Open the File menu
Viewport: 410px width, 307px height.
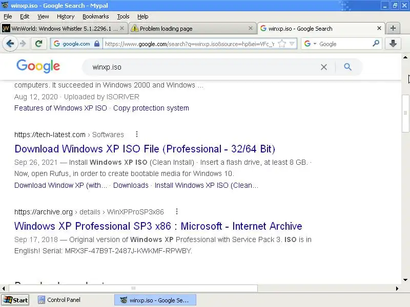pyautogui.click(x=8, y=16)
